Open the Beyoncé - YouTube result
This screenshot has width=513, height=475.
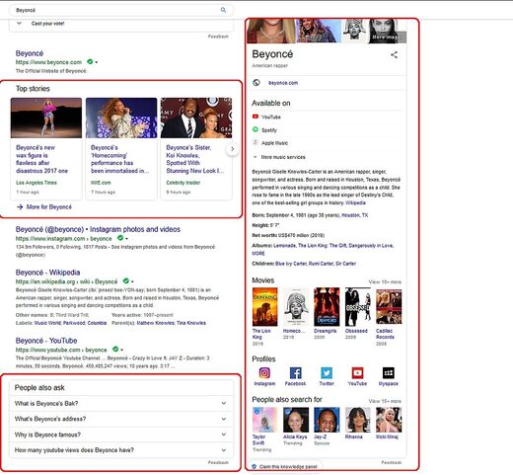click(x=46, y=341)
